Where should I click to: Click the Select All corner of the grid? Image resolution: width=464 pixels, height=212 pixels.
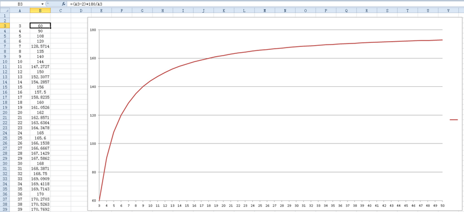pyautogui.click(x=5, y=10)
